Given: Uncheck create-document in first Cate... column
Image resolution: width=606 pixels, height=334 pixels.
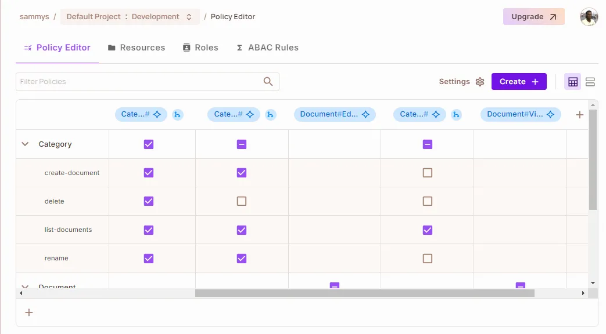Looking at the screenshot, I should 149,173.
